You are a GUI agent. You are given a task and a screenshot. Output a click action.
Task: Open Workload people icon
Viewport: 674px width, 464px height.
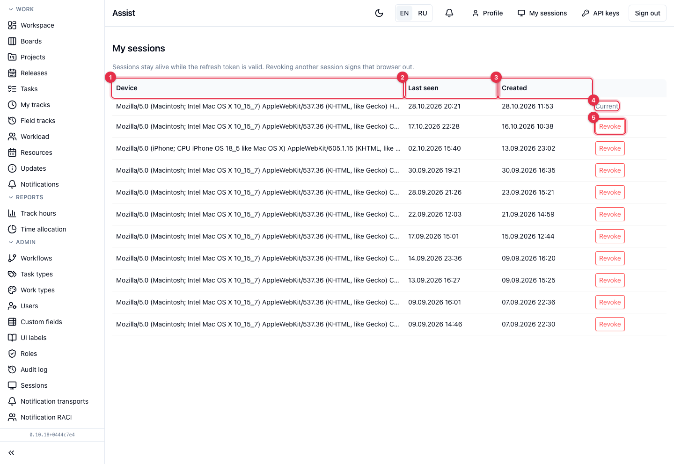click(x=12, y=137)
